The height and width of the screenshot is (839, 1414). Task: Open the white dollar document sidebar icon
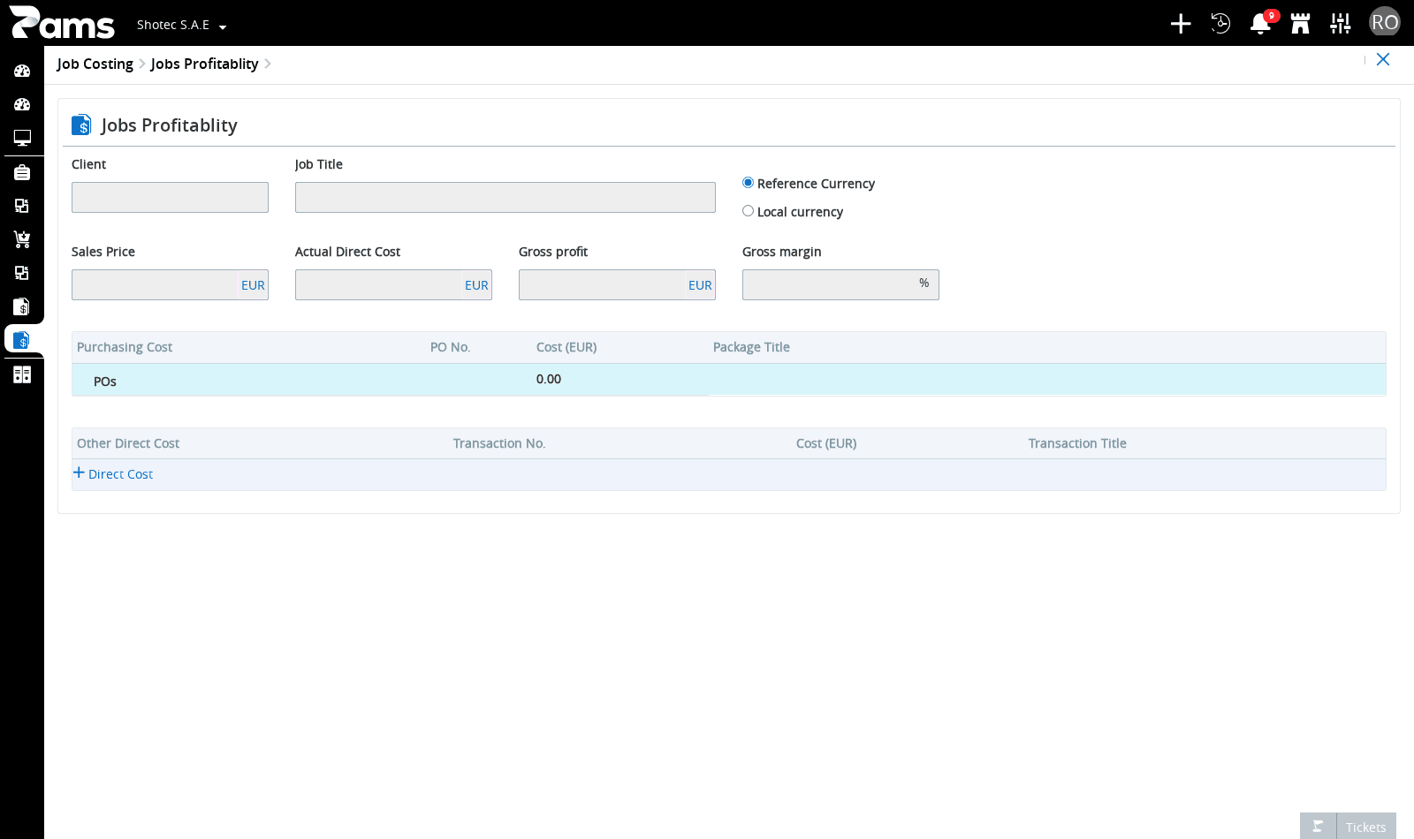point(22,306)
